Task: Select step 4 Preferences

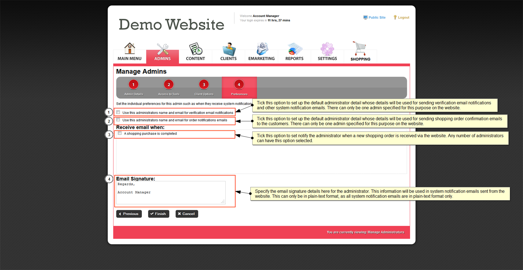Action: tap(239, 84)
